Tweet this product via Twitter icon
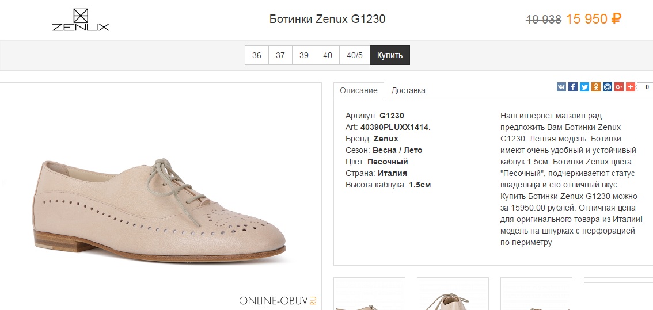This screenshot has width=653, height=310. tap(584, 87)
